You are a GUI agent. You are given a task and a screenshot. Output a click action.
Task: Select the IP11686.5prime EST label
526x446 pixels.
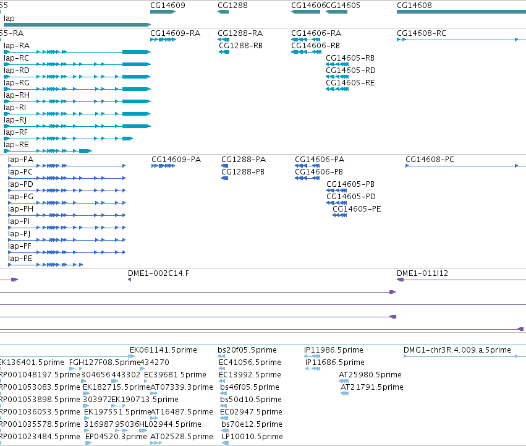(x=335, y=362)
